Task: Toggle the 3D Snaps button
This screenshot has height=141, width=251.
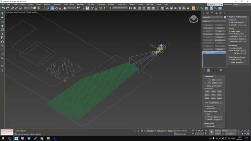Action: (92, 8)
